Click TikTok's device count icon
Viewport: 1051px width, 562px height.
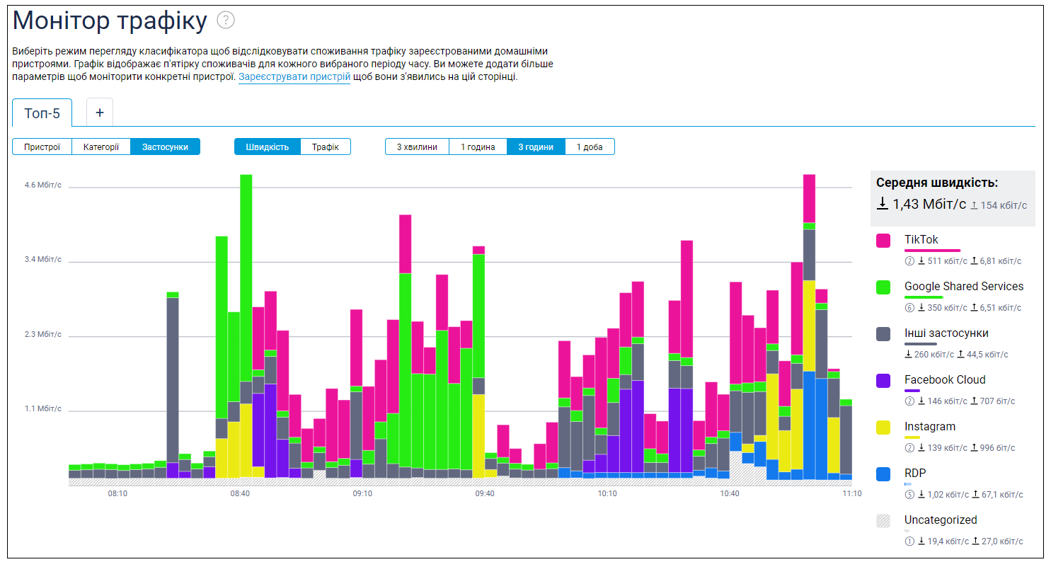pos(909,261)
